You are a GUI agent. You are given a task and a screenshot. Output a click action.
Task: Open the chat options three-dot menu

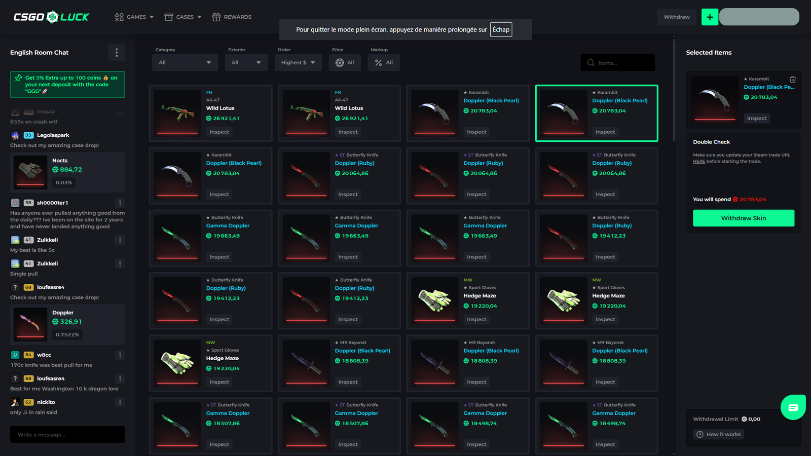pos(117,52)
